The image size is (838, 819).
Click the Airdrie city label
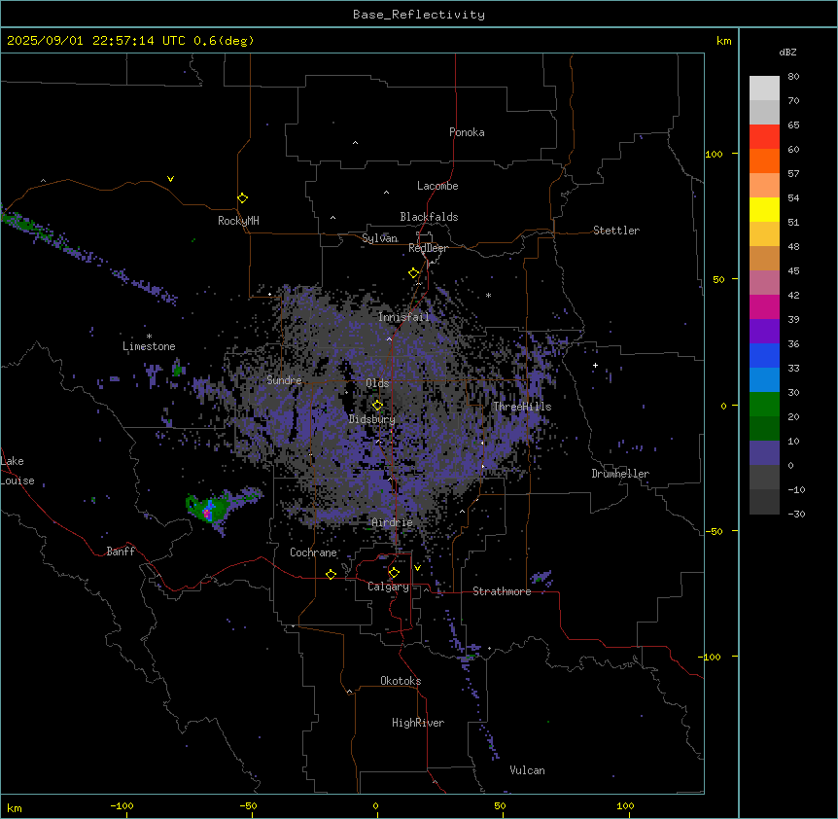pos(392,522)
